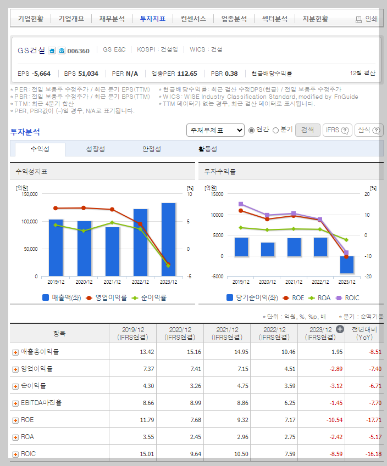Click the plus circle on 2023/12 column
The height and width of the screenshot is (466, 387).
[340, 329]
